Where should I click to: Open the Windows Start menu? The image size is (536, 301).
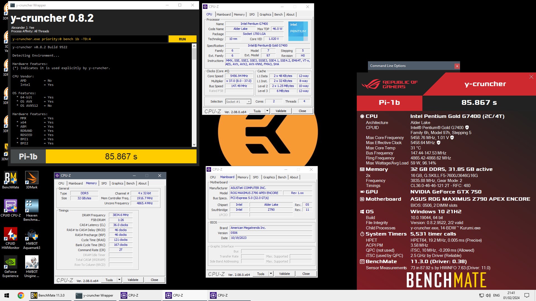(7, 295)
